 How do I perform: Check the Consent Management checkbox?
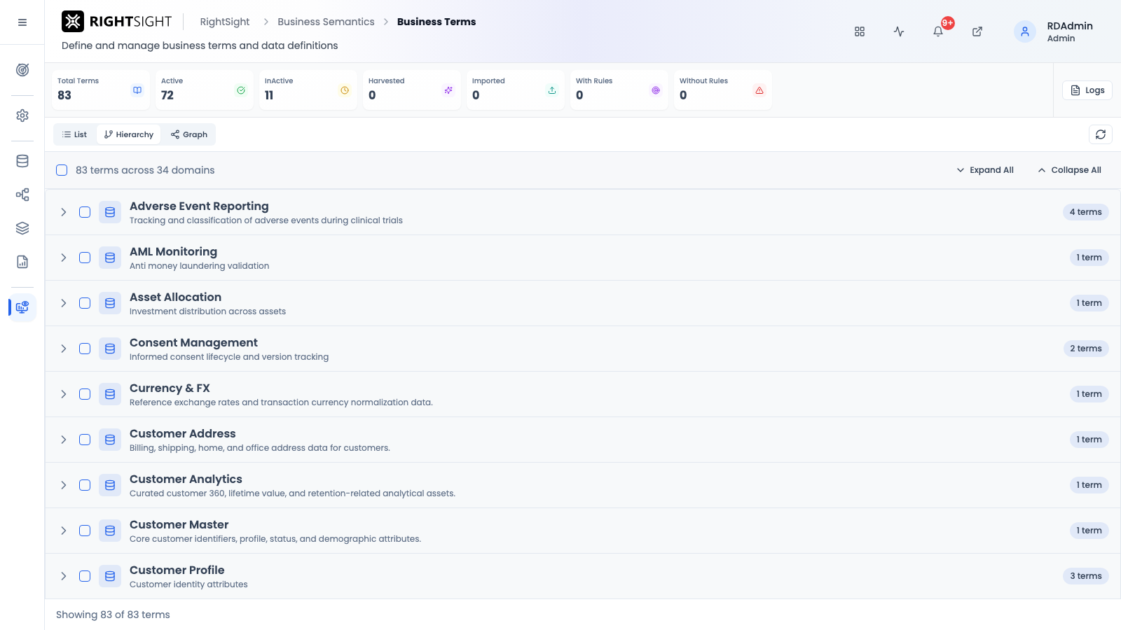click(x=85, y=349)
